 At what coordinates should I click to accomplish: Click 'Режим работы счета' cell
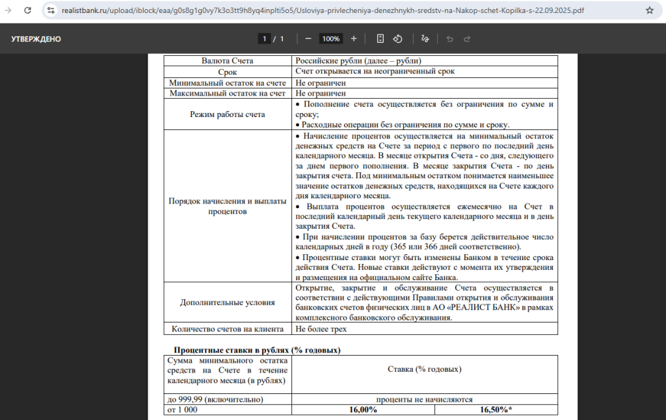(227, 114)
